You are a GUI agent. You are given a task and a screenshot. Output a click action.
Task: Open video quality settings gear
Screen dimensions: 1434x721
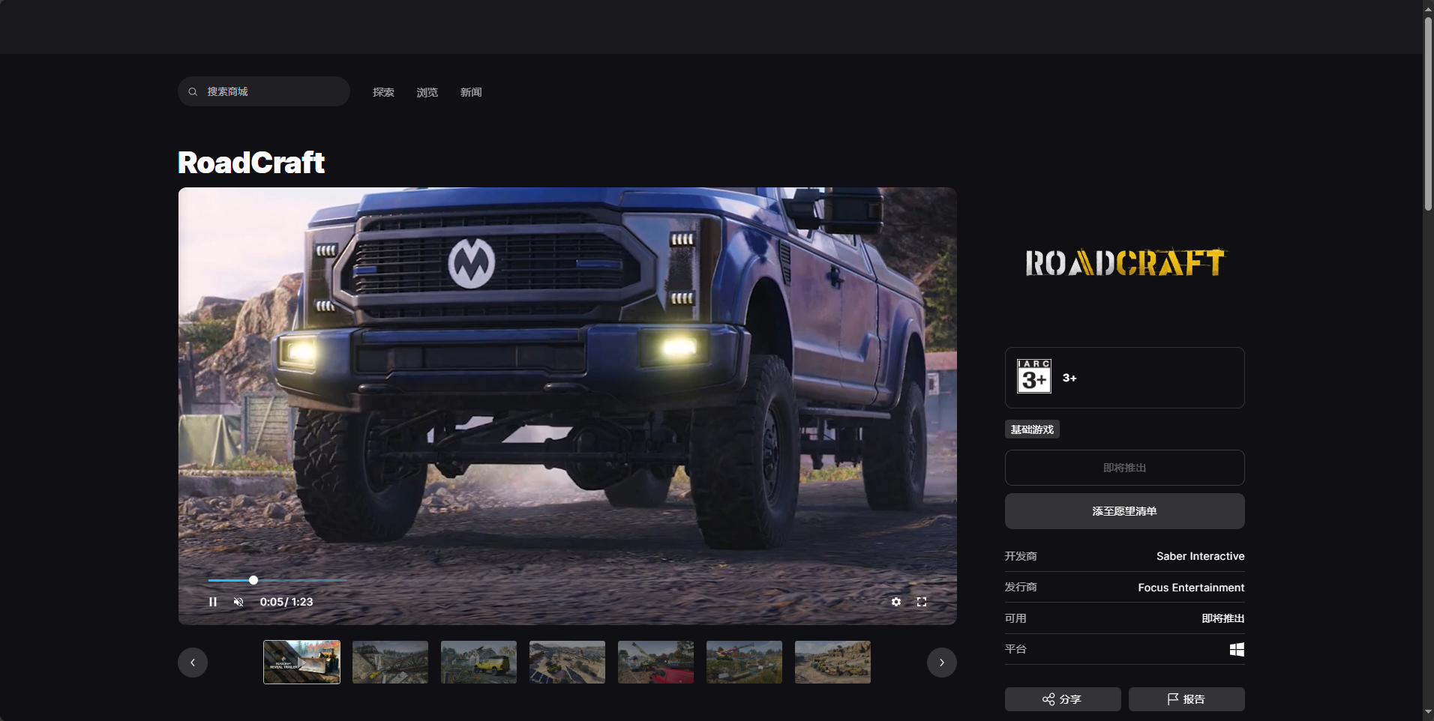point(896,602)
